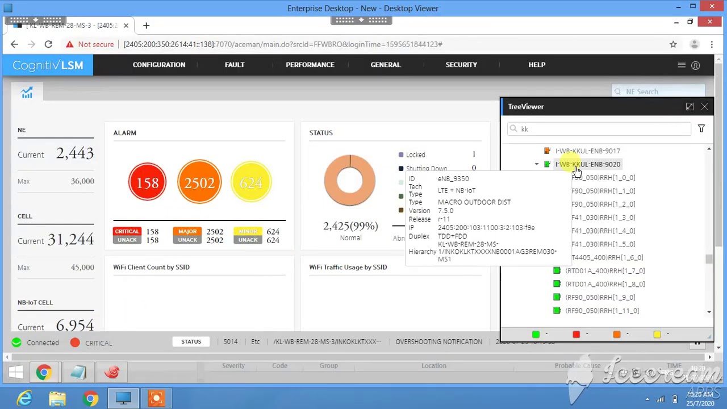Open the performance chart icon below the logo

pos(27,93)
